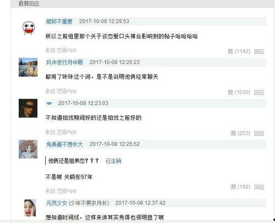Visit 兔美酱不想长大's user profile link

64,144
